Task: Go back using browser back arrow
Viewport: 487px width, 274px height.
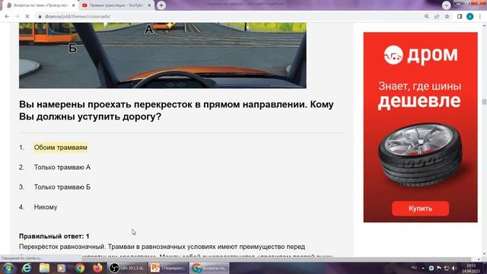Action: (7, 16)
